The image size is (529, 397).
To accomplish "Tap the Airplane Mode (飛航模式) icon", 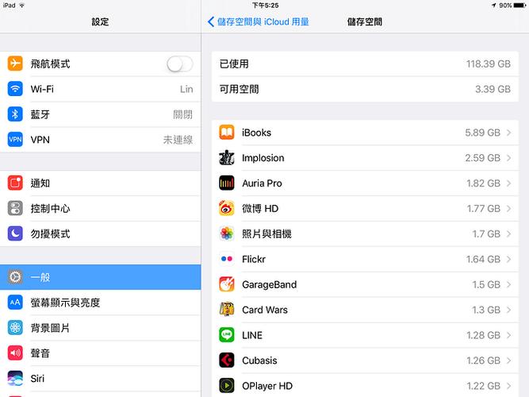I will click(x=15, y=64).
